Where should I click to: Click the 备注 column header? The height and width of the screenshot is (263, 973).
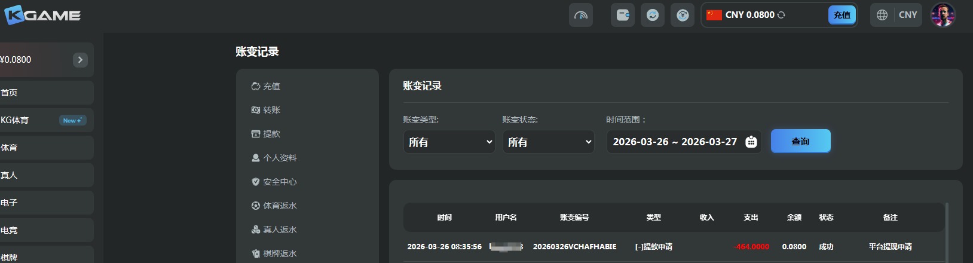click(x=890, y=218)
